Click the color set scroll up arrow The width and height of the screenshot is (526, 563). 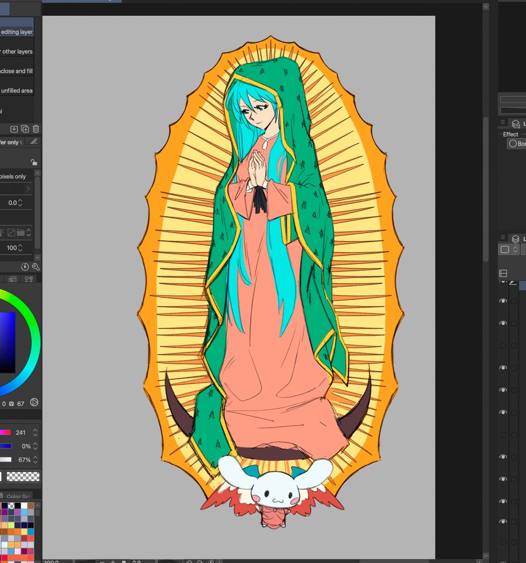tap(37, 506)
